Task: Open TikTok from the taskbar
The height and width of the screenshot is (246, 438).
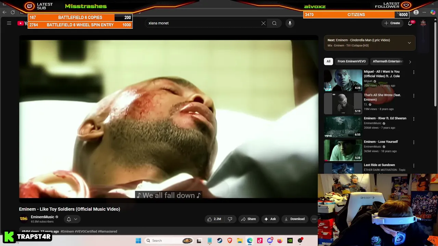Action: click(x=260, y=241)
